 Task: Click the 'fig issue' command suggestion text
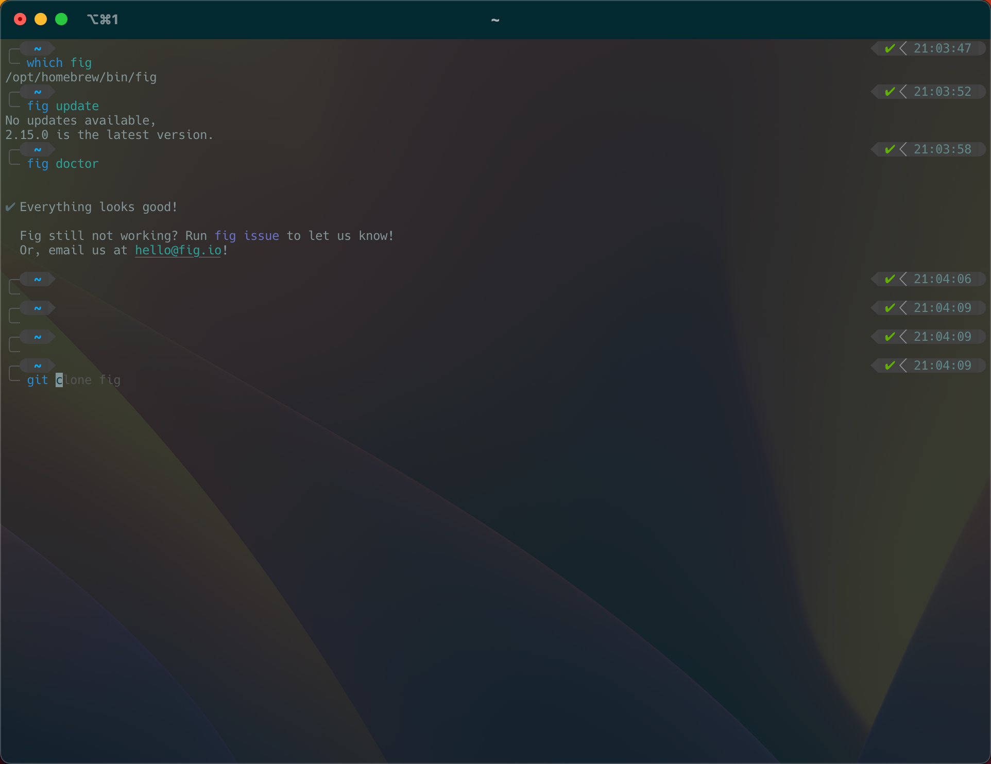pos(246,235)
